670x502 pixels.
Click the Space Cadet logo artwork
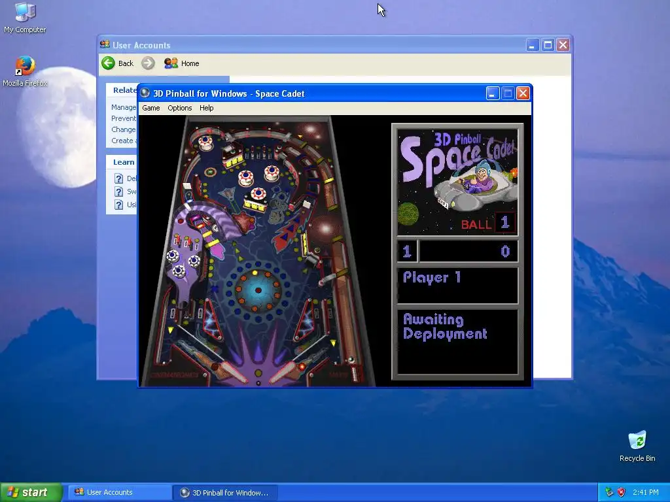(457, 182)
